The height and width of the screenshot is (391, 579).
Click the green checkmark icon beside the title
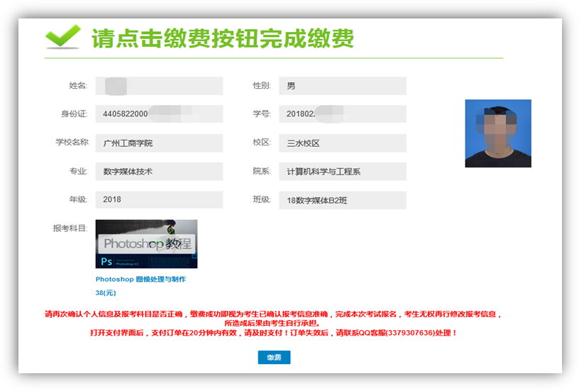62,37
